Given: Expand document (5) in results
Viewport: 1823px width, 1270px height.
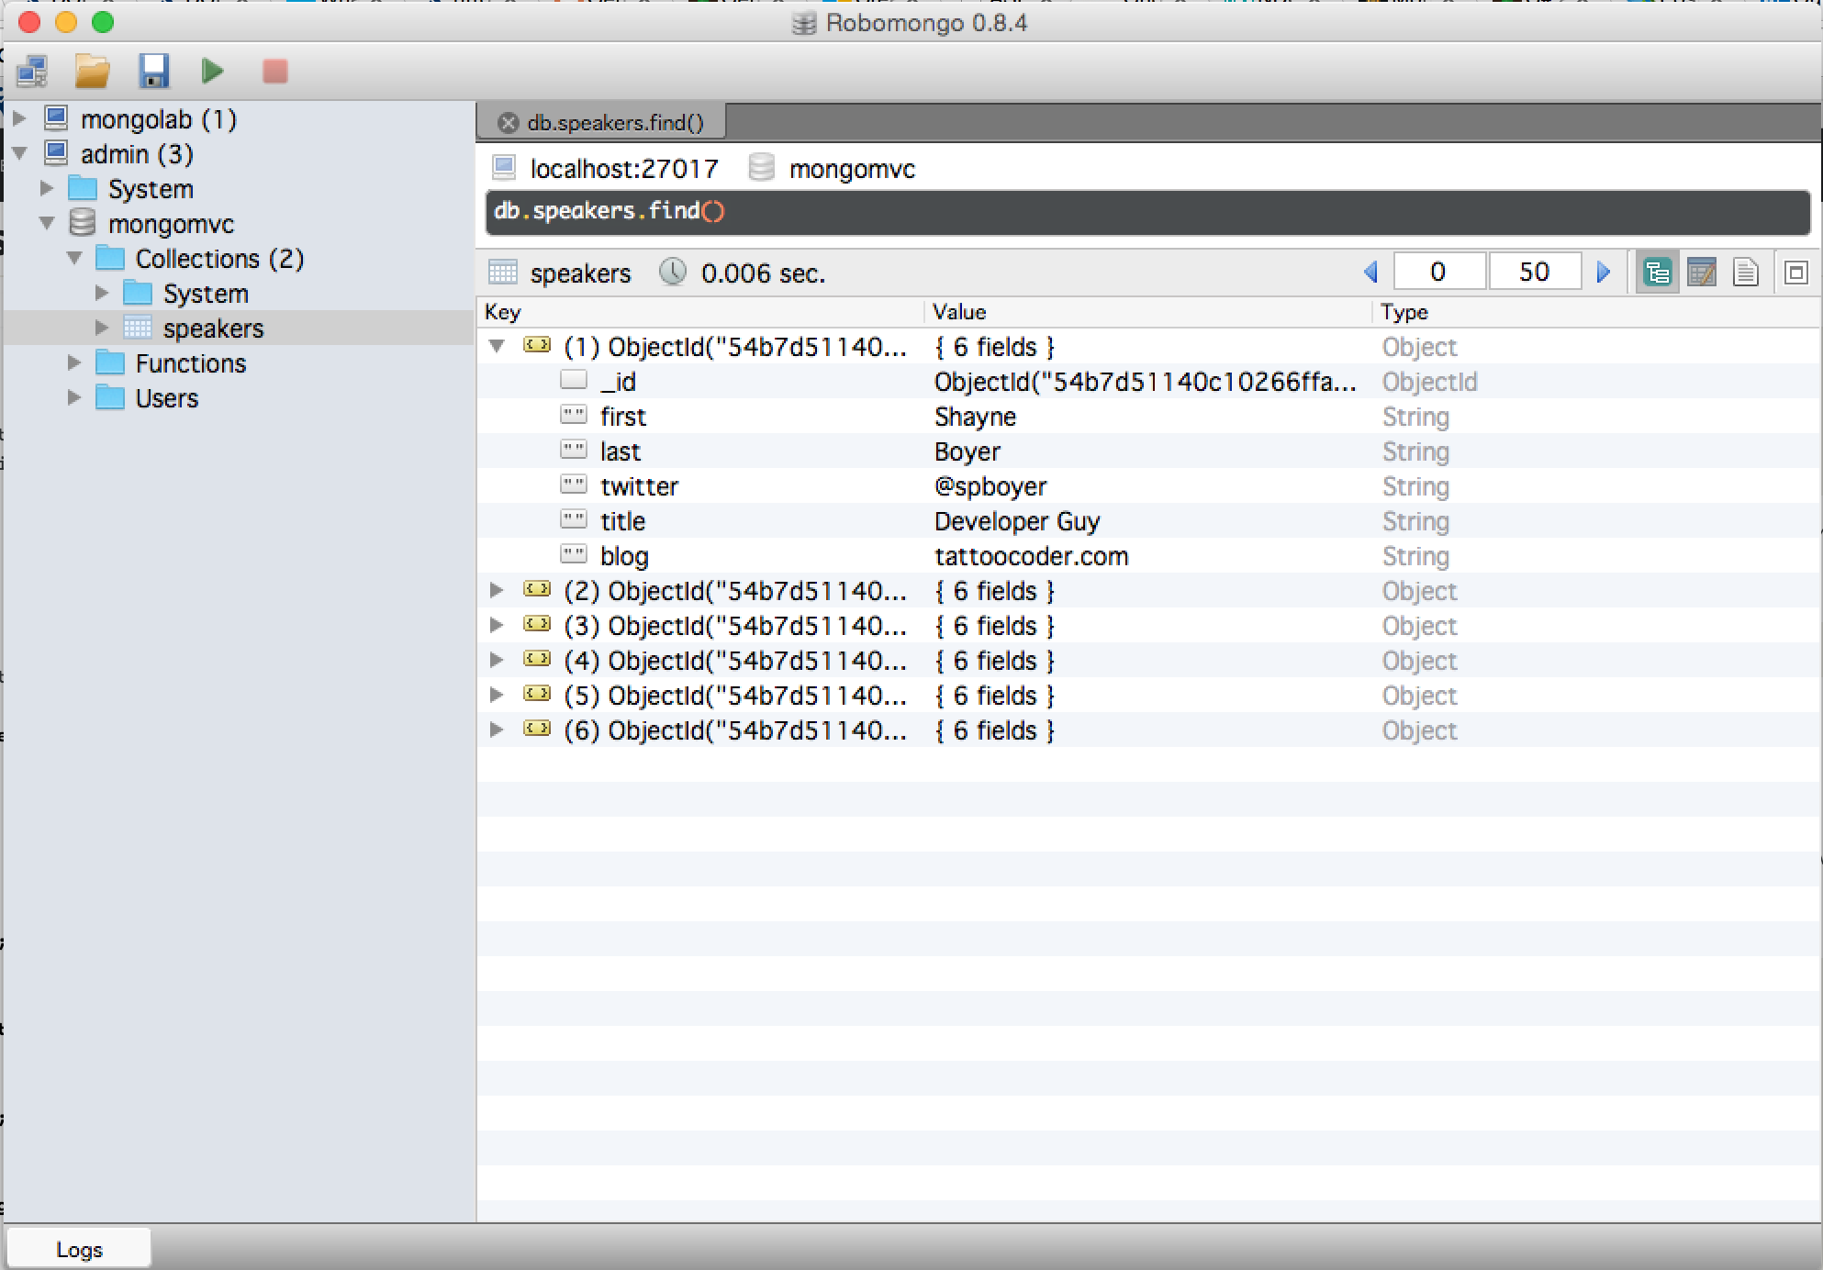Looking at the screenshot, I should pos(497,695).
